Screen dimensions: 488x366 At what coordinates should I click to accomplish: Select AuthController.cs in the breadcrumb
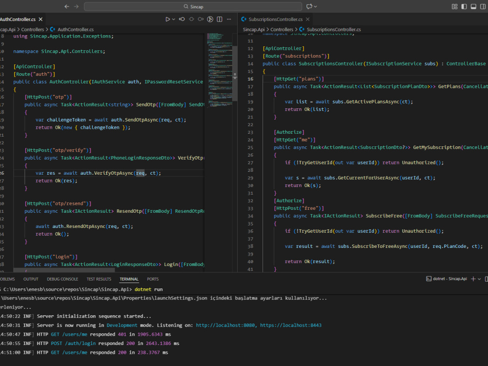[75, 30]
